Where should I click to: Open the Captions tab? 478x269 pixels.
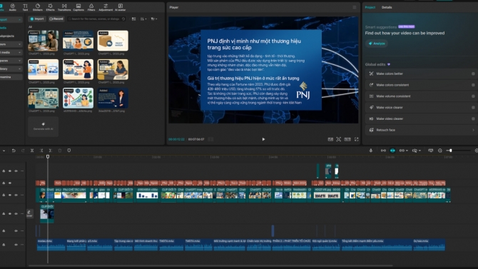click(78, 7)
